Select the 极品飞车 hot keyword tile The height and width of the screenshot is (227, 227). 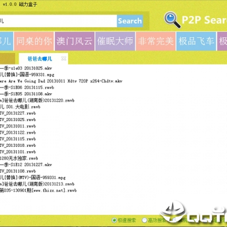pyautogui.click(x=196, y=41)
